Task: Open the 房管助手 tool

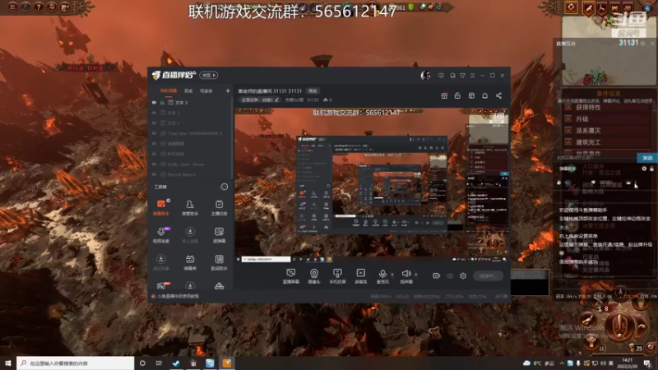Action: tap(190, 207)
